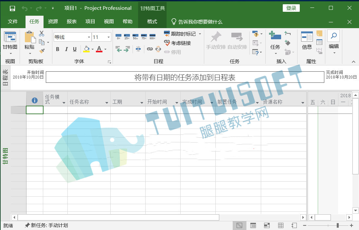Open the 格式 ribbon tab
359x230 pixels.
pyautogui.click(x=152, y=22)
